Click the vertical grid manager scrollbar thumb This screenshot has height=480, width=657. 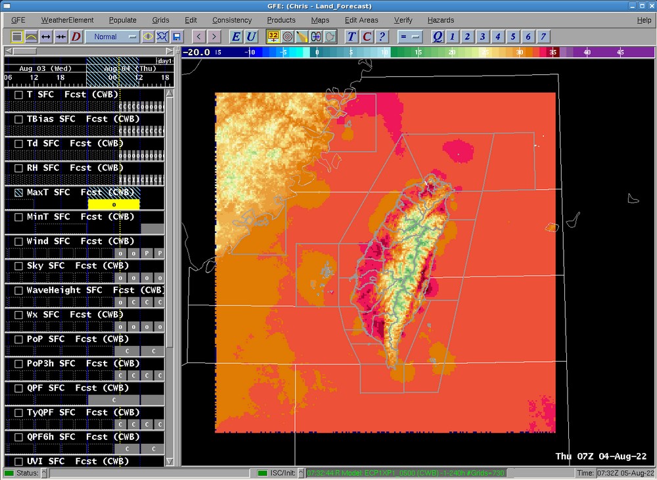170,223
